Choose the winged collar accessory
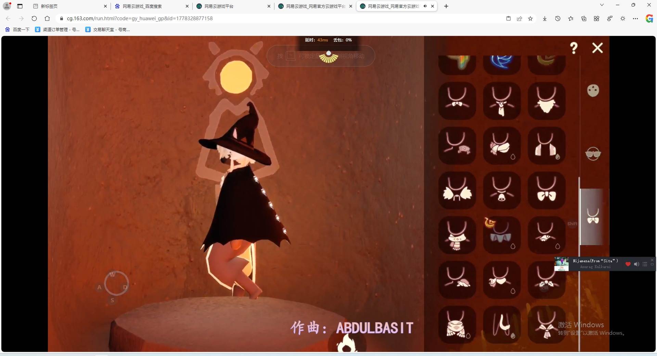This screenshot has width=657, height=356. click(x=457, y=190)
